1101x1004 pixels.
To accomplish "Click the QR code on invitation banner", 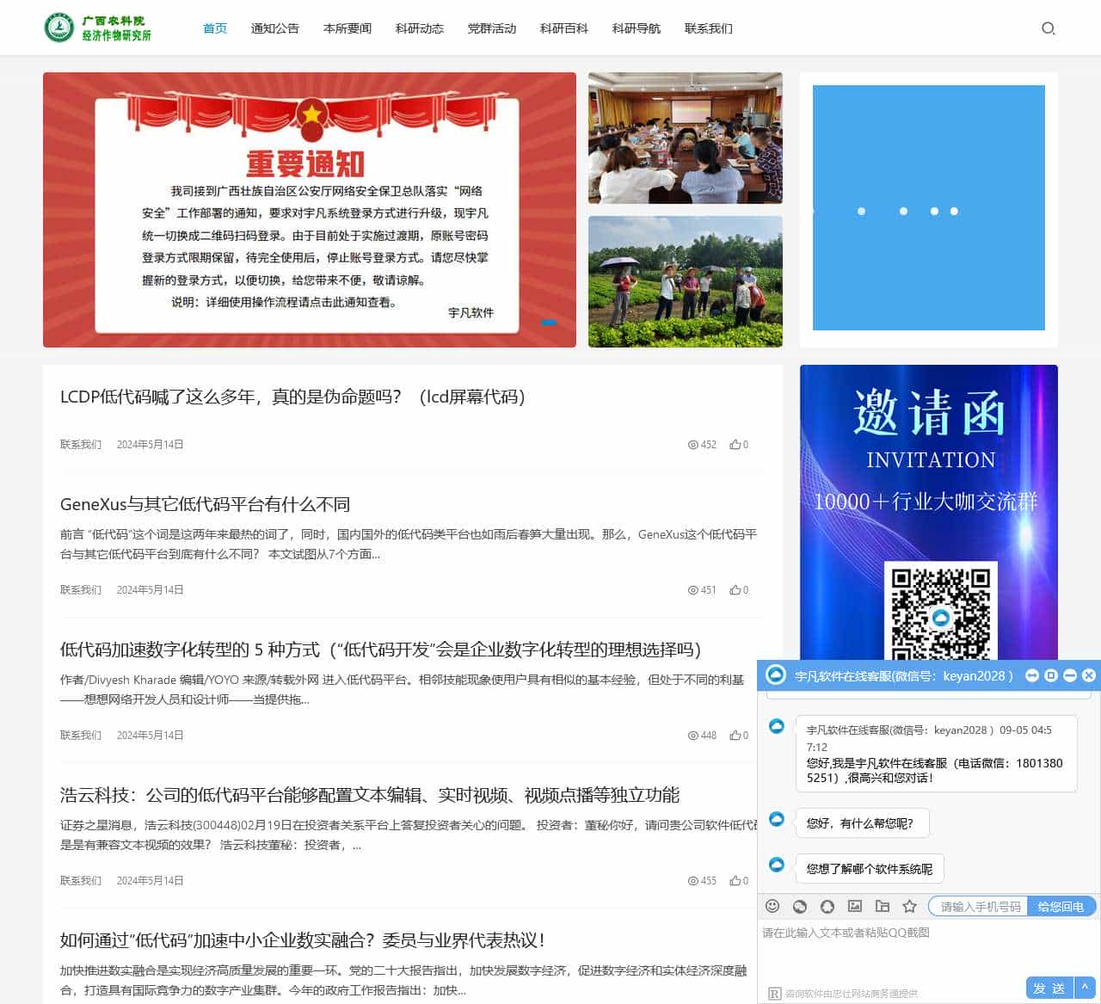I will (940, 611).
